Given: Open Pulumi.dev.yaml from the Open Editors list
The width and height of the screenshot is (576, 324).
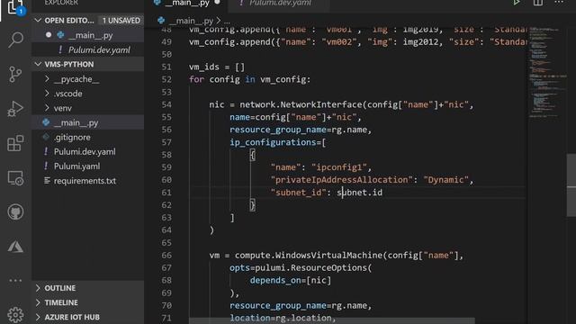Looking at the screenshot, I should (99, 50).
